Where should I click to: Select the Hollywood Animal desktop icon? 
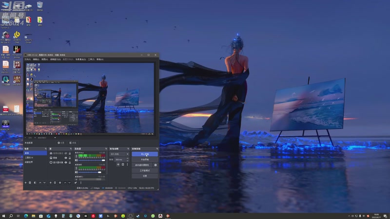[x=17, y=52]
